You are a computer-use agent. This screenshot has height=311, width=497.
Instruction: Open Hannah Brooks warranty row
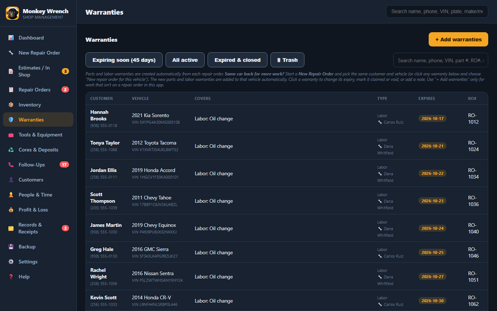287,118
